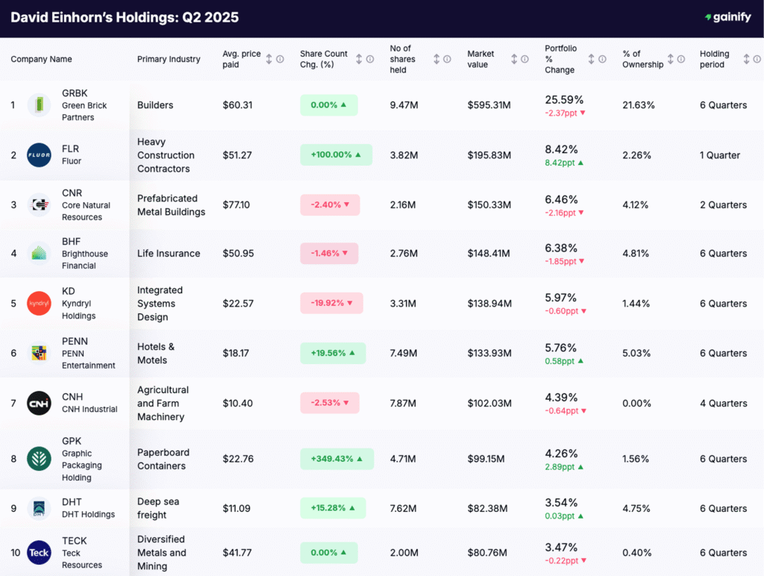Click the Kyndryl red logo
The height and width of the screenshot is (576, 764).
tap(39, 303)
